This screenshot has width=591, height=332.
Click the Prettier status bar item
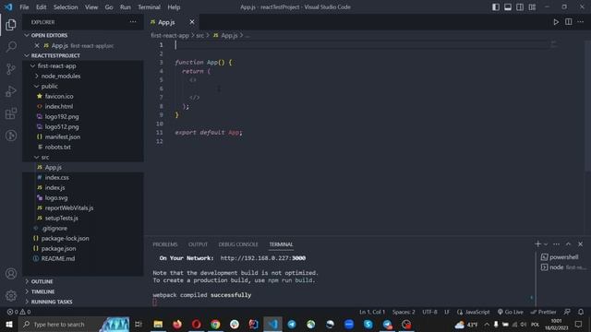coord(543,312)
